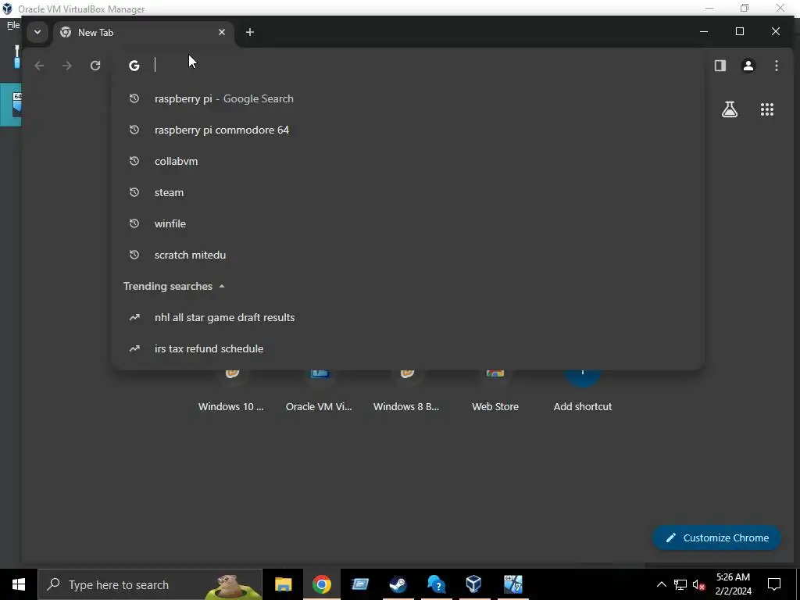Click the muted volume tray icon
This screenshot has height=600, width=800.
(699, 584)
